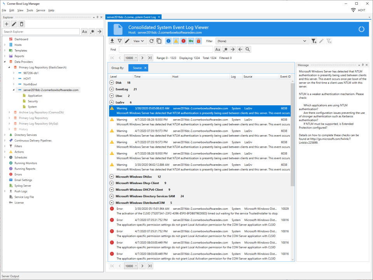Click the edit filter pencil icon beside Filter
Image resolution: width=373 pixels, height=280 pixels.
(321, 41)
